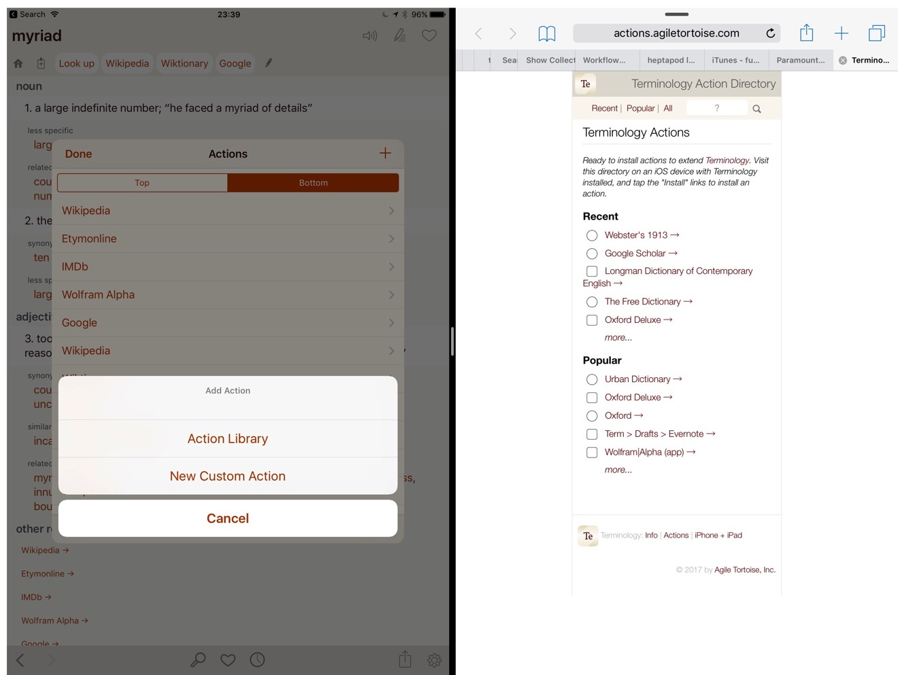Tap the plus icon in Actions header

click(x=385, y=153)
